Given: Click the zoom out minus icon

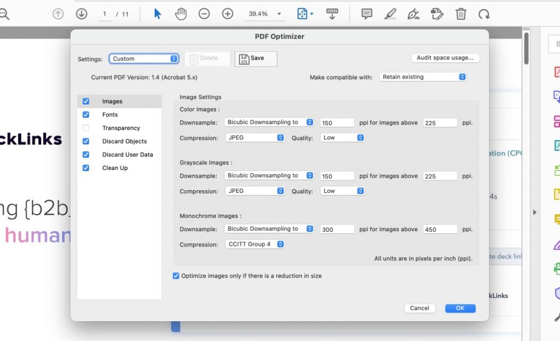Looking at the screenshot, I should point(203,14).
